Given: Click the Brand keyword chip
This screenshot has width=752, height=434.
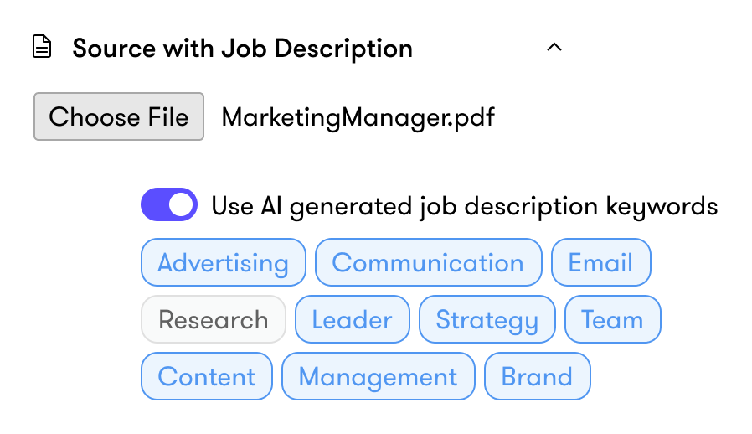Looking at the screenshot, I should tap(537, 376).
